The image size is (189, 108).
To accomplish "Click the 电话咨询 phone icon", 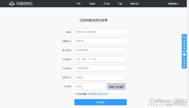I will tap(184, 37).
